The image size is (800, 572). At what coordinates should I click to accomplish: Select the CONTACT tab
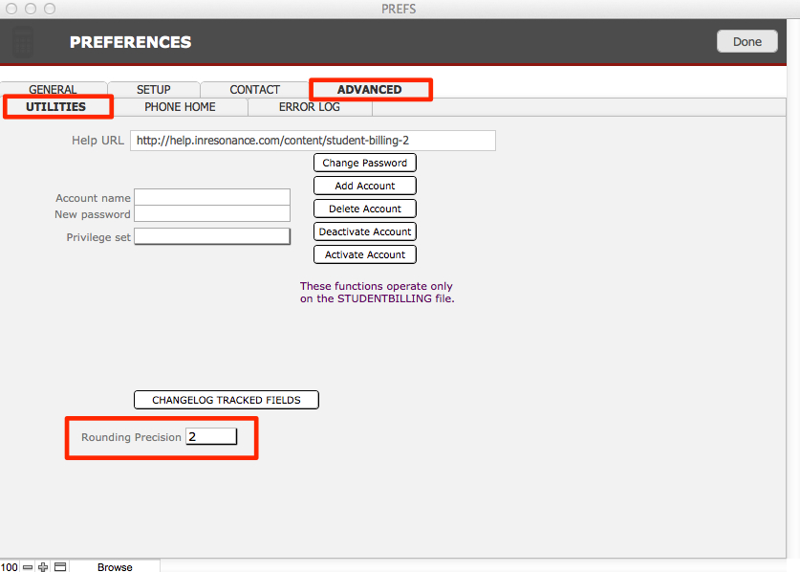[254, 90]
